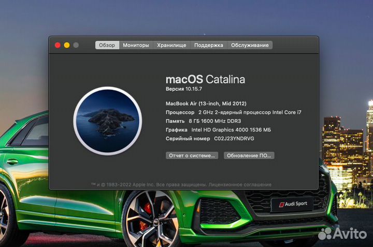Click the 8 ГБ 1600 MHz DDR3 value
Viewport: 373px width, 247px height.
point(215,121)
